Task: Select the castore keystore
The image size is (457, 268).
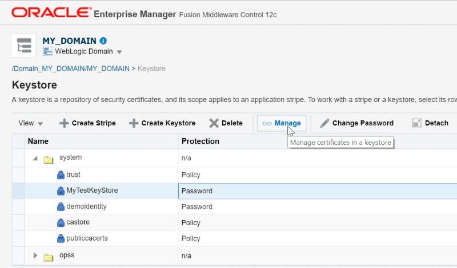Action: click(x=78, y=222)
